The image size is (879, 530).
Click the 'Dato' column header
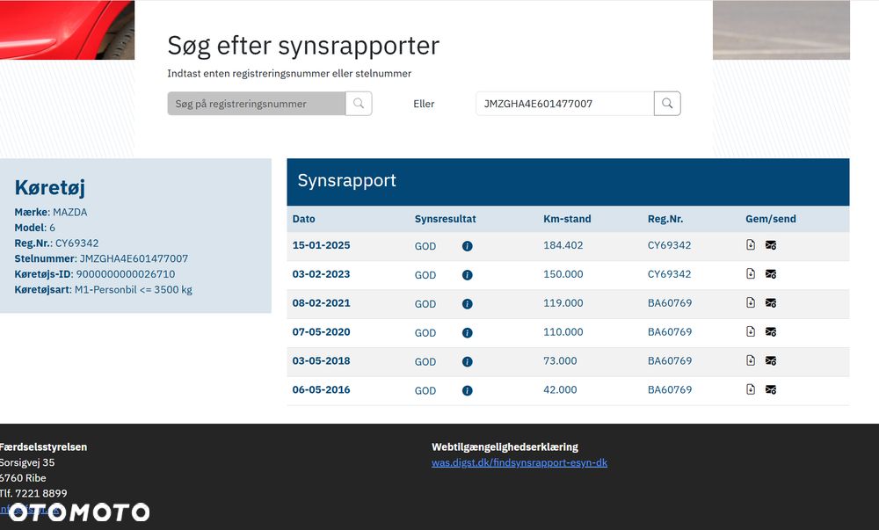(x=304, y=219)
